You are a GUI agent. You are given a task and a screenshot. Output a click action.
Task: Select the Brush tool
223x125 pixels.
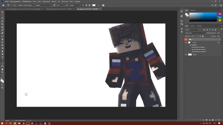[2, 36]
